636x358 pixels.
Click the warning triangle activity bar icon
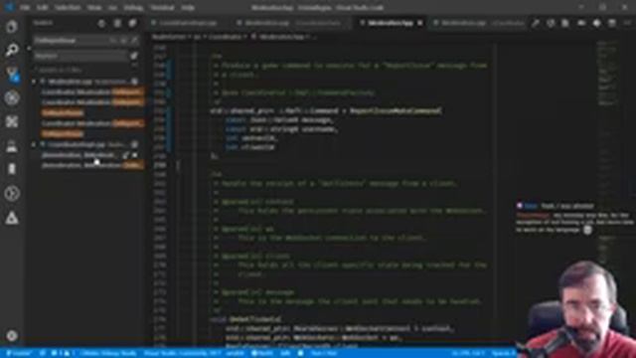click(x=12, y=218)
